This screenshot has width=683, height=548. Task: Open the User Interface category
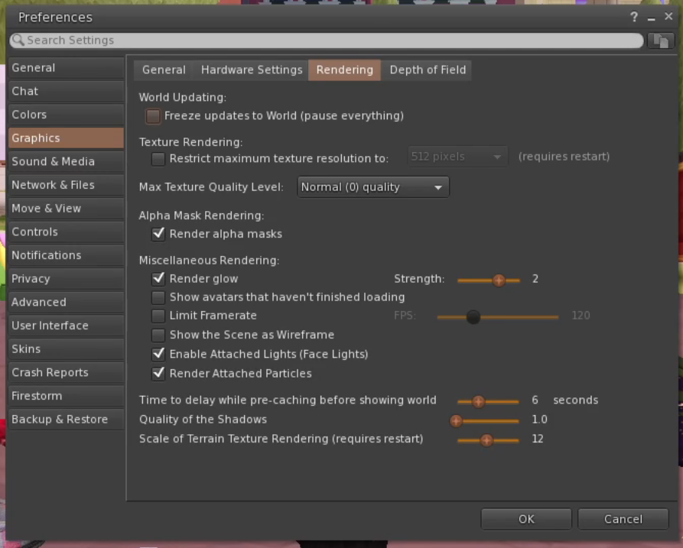[66, 326]
